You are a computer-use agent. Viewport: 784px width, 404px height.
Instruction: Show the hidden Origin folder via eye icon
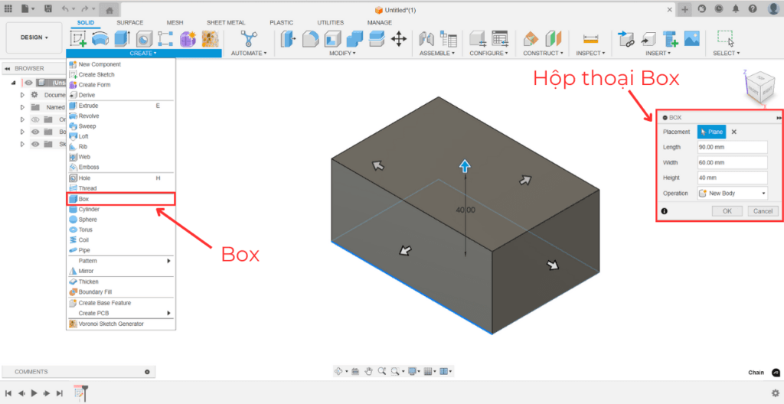[34, 119]
